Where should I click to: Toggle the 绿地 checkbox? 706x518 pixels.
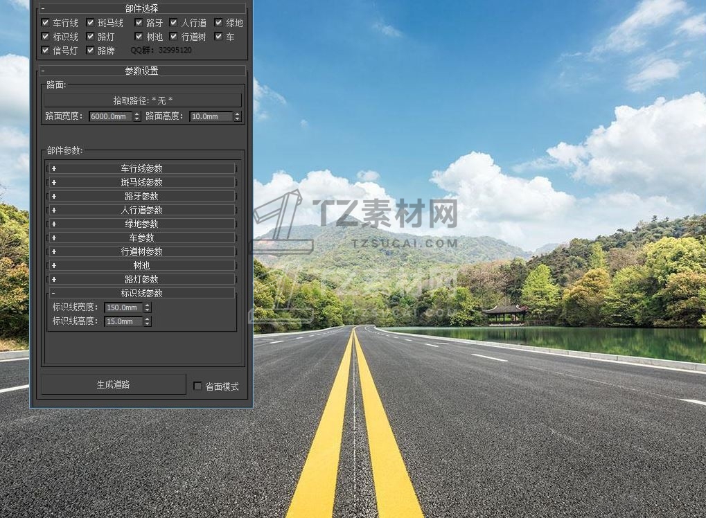[x=218, y=22]
